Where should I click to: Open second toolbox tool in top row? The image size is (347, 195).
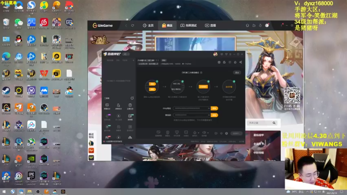click(118, 106)
